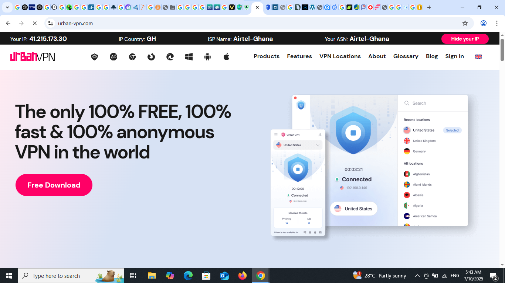Screen dimensions: 505x283
Task: Check the Wi-Fi network tray icon
Action: point(444,276)
